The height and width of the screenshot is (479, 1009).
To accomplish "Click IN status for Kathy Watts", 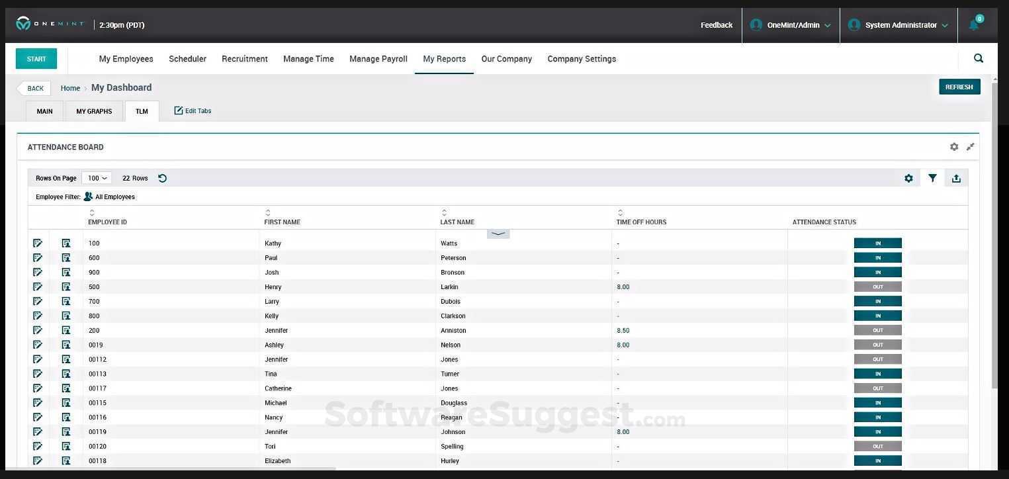I will pos(878,243).
